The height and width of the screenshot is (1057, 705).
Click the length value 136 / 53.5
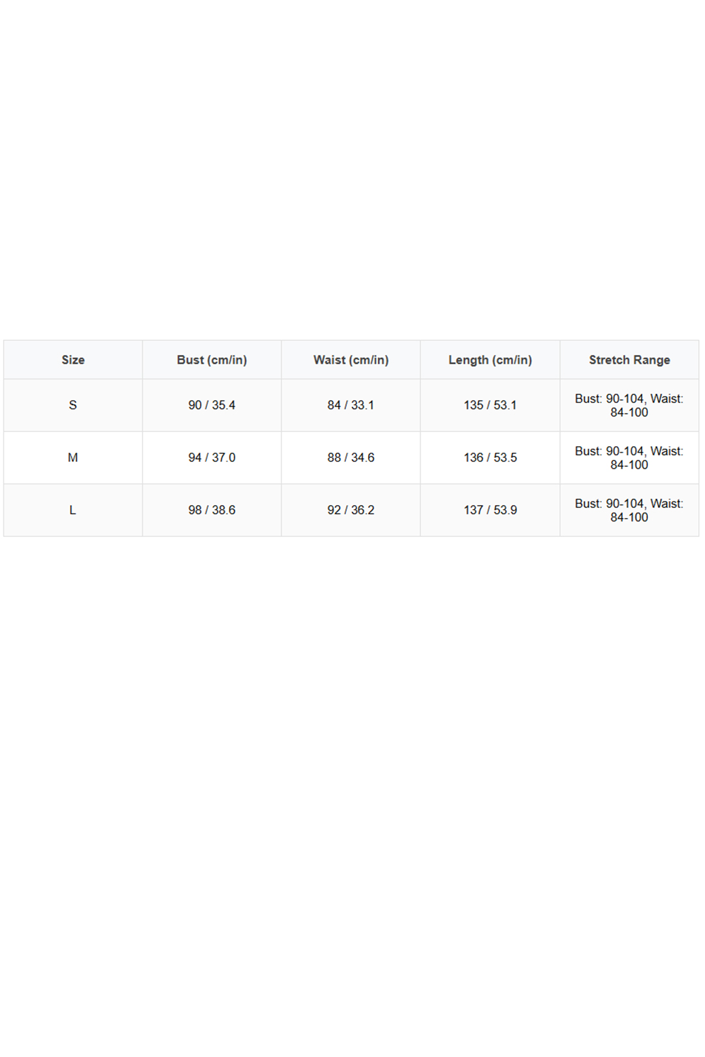tap(490, 458)
